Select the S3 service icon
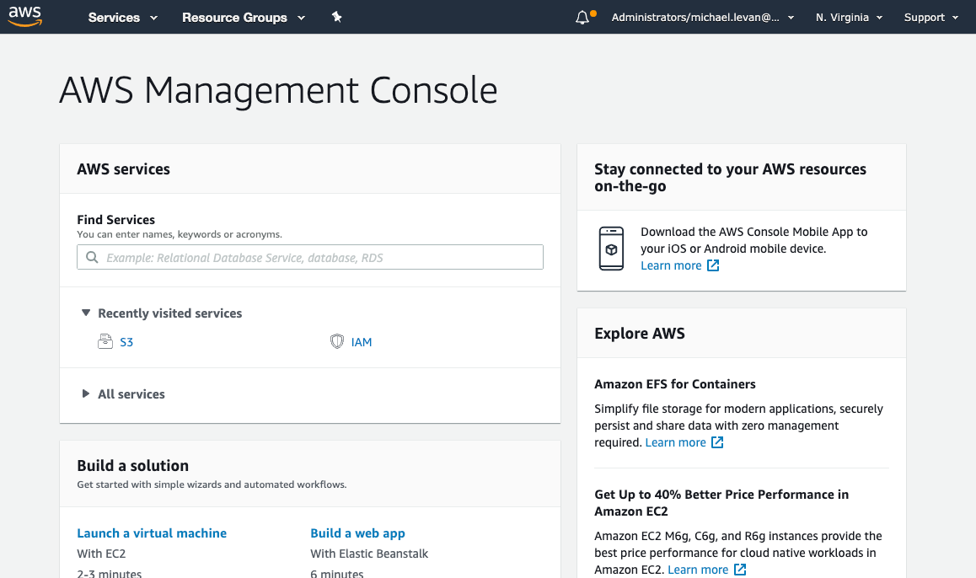 [105, 341]
